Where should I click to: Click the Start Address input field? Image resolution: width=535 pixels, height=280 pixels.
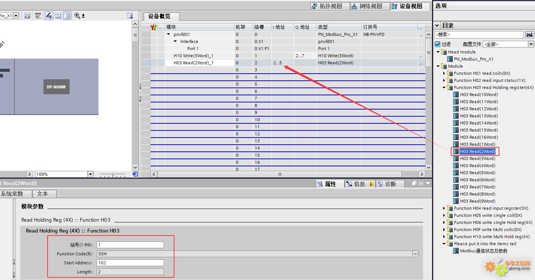tap(130, 263)
